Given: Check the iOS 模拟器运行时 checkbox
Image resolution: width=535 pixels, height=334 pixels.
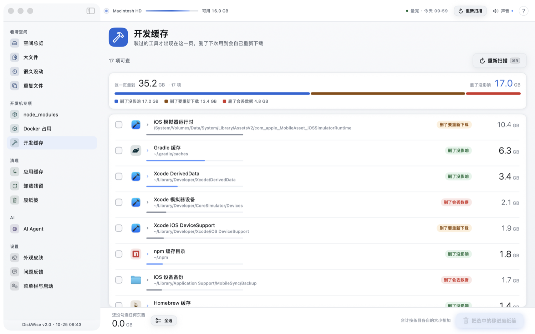Looking at the screenshot, I should [119, 125].
